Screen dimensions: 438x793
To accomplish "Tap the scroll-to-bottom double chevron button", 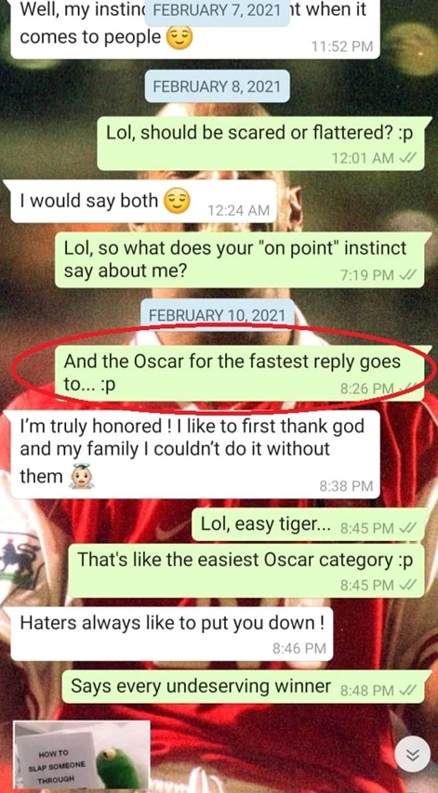I will 413,755.
